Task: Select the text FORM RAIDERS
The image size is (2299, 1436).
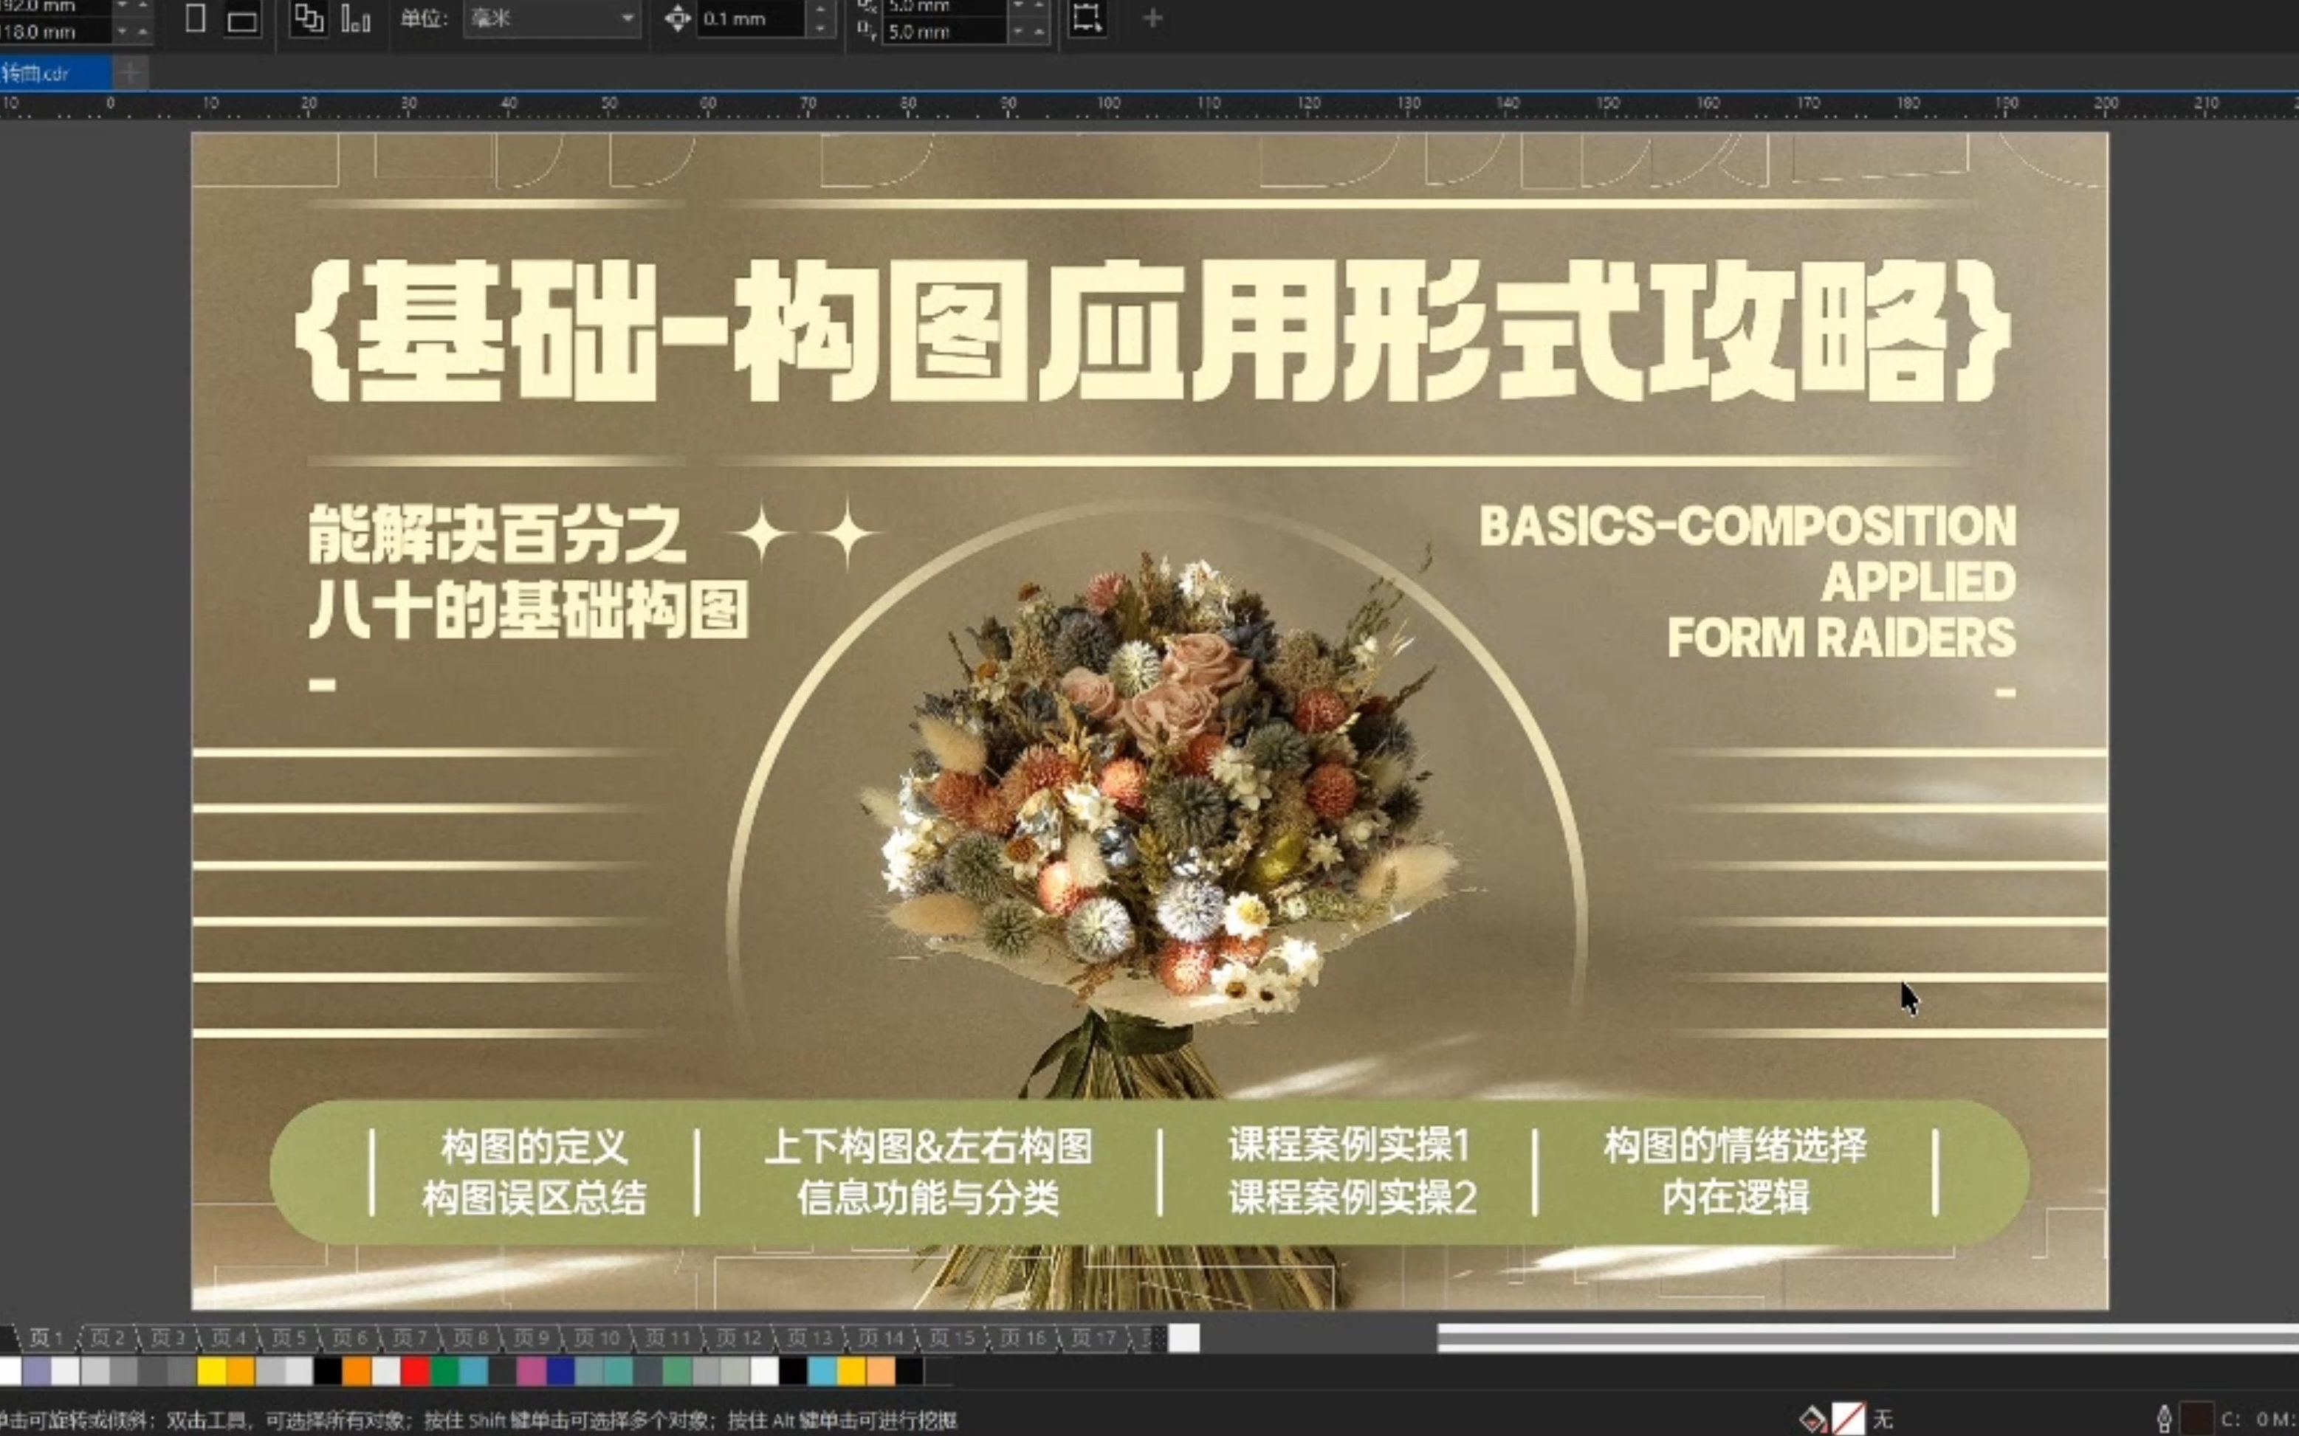Action: pyautogui.click(x=1841, y=638)
